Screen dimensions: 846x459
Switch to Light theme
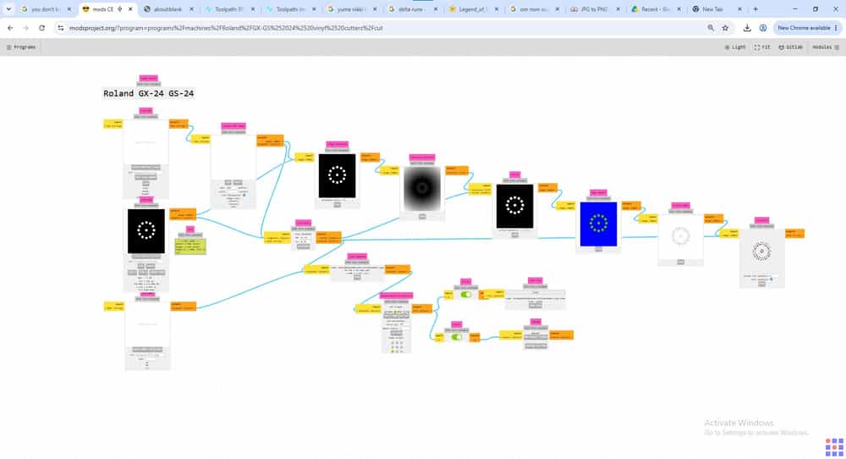[x=735, y=47]
